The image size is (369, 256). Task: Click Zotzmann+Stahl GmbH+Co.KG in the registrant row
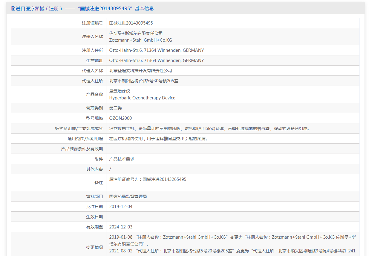pyautogui.click(x=141, y=40)
